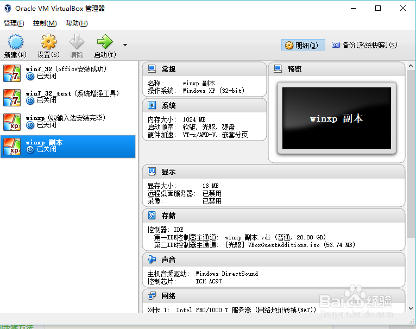
Task: Click the 网络 section network icon
Action: [x=152, y=295]
